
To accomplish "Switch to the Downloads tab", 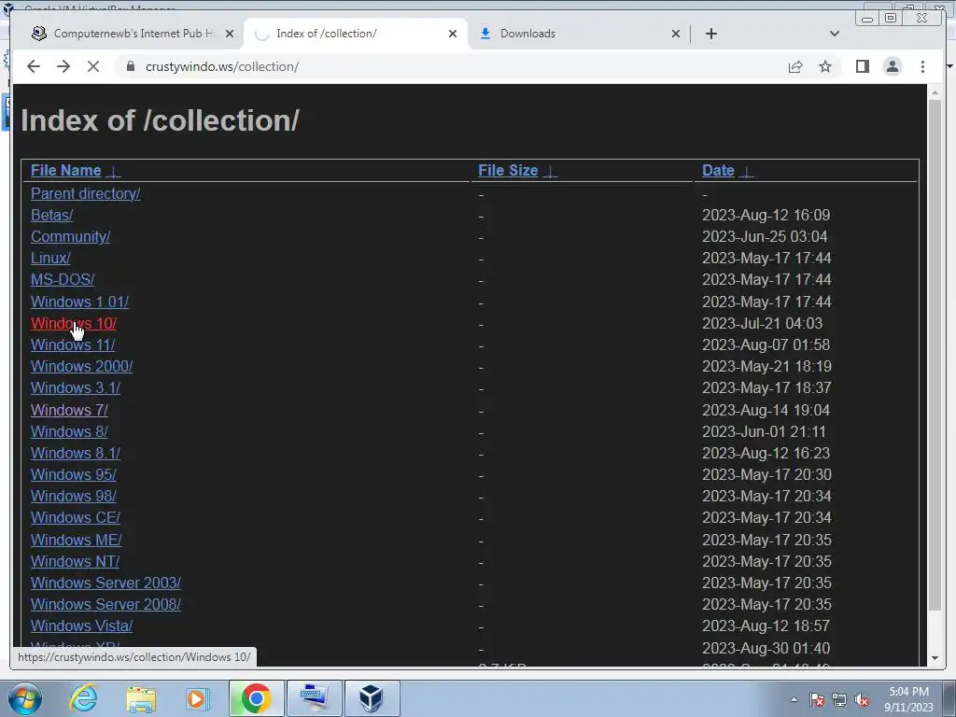I will tap(578, 34).
